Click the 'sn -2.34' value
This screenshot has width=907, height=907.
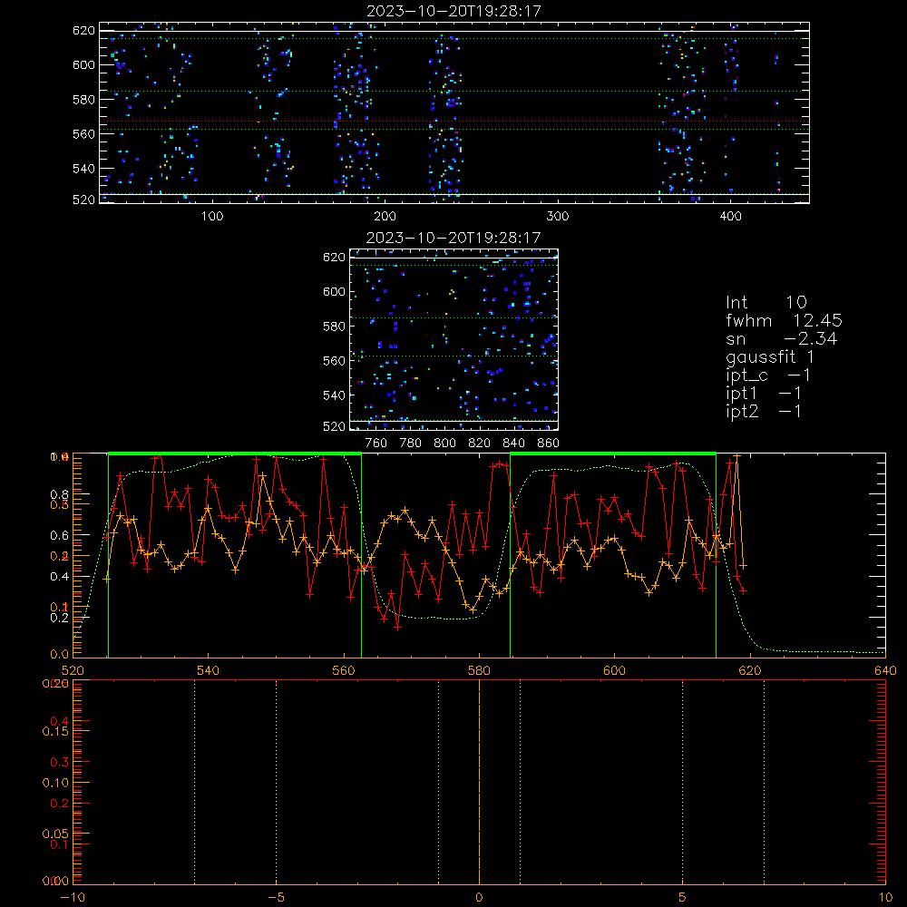782,338
